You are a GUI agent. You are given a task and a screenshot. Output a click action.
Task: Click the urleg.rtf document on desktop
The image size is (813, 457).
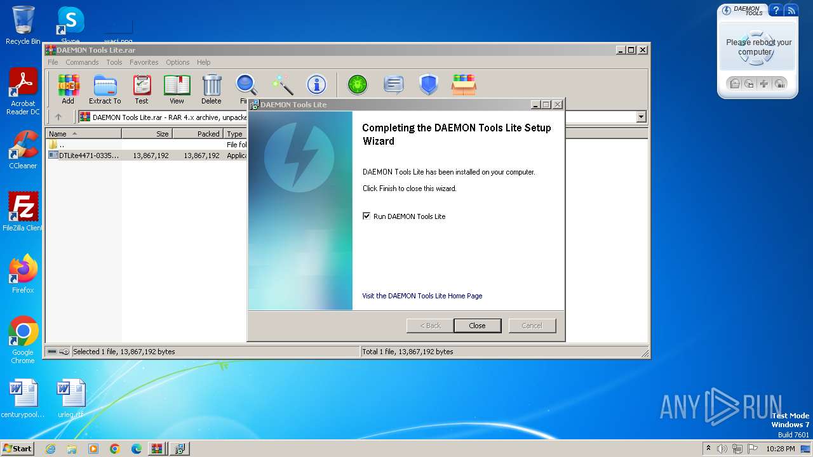click(71, 399)
